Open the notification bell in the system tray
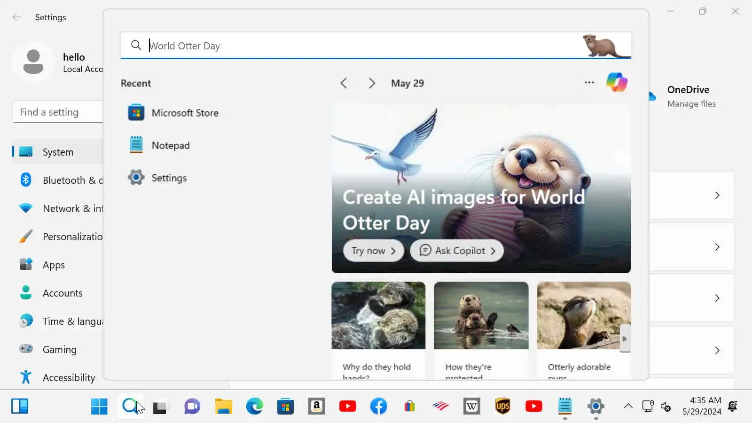Viewport: 752px width, 423px height. [x=733, y=406]
